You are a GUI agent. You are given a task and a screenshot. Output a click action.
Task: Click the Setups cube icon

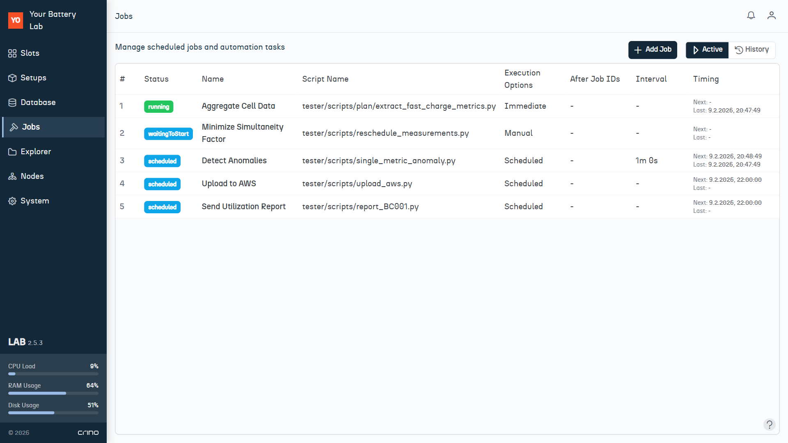click(12, 78)
